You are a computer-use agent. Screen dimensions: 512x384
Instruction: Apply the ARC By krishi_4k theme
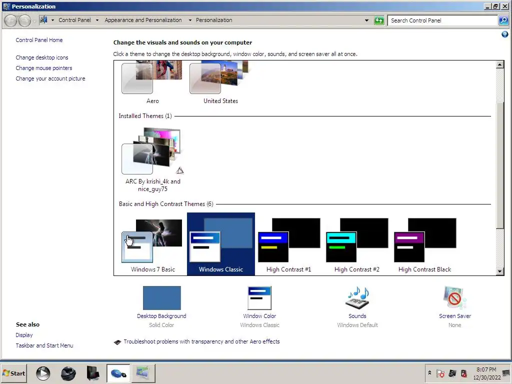152,151
